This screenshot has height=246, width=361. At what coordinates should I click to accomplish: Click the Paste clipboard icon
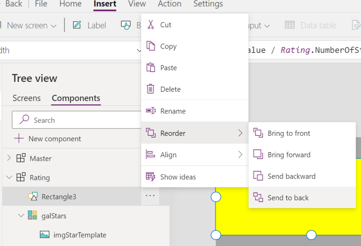pos(151,68)
